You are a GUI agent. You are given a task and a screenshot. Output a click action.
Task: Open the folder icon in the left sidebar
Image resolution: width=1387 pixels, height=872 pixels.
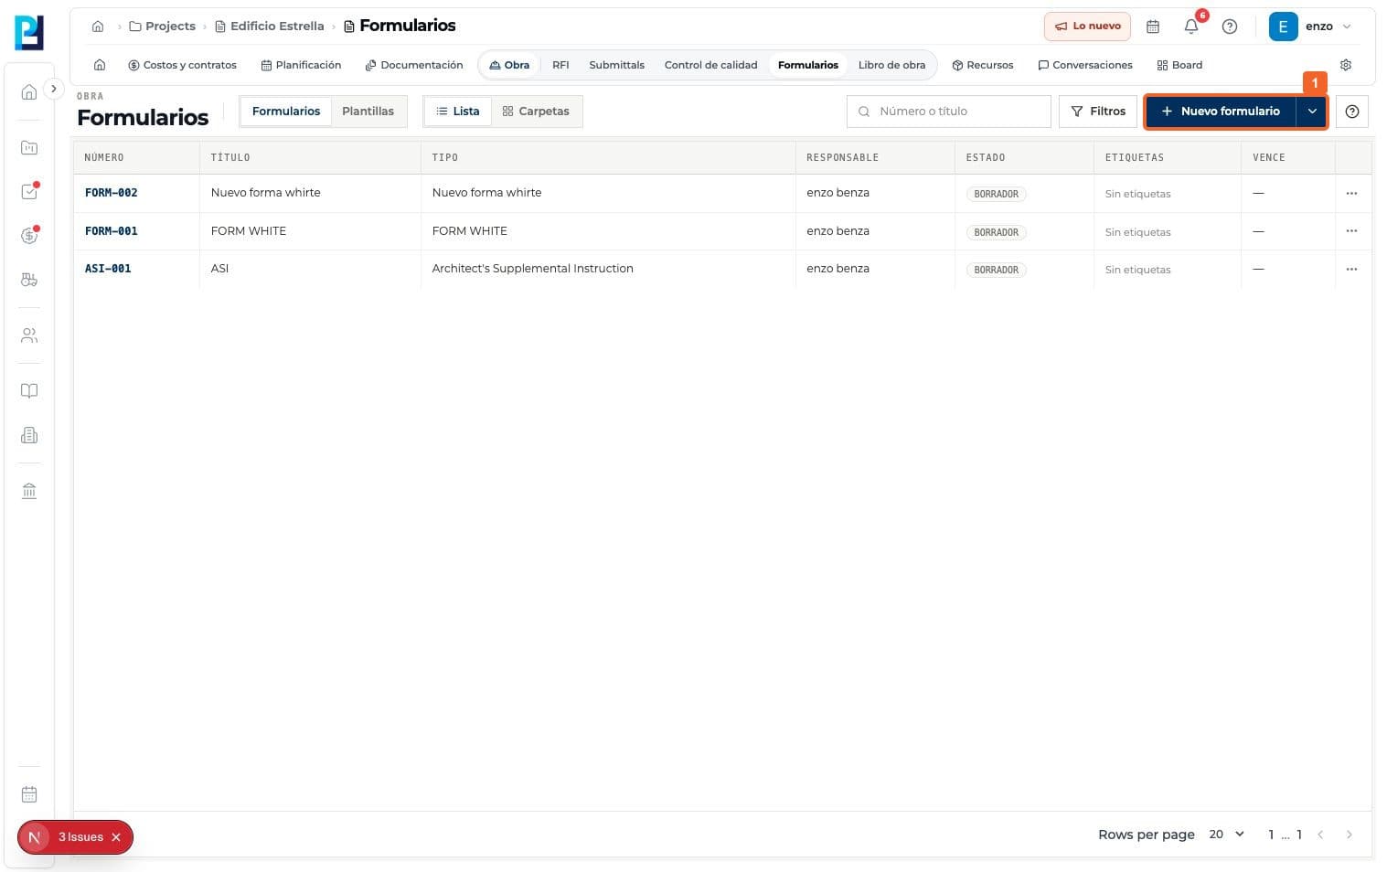click(29, 147)
